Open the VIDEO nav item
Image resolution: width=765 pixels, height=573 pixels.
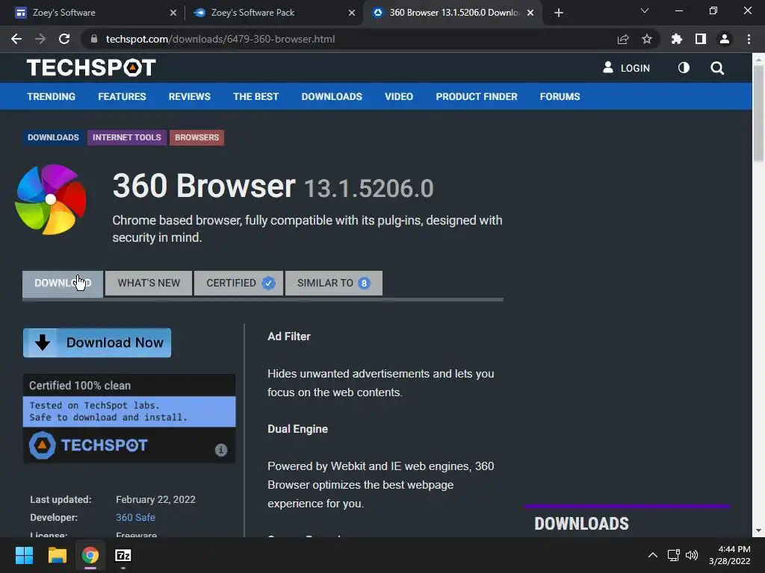point(399,96)
